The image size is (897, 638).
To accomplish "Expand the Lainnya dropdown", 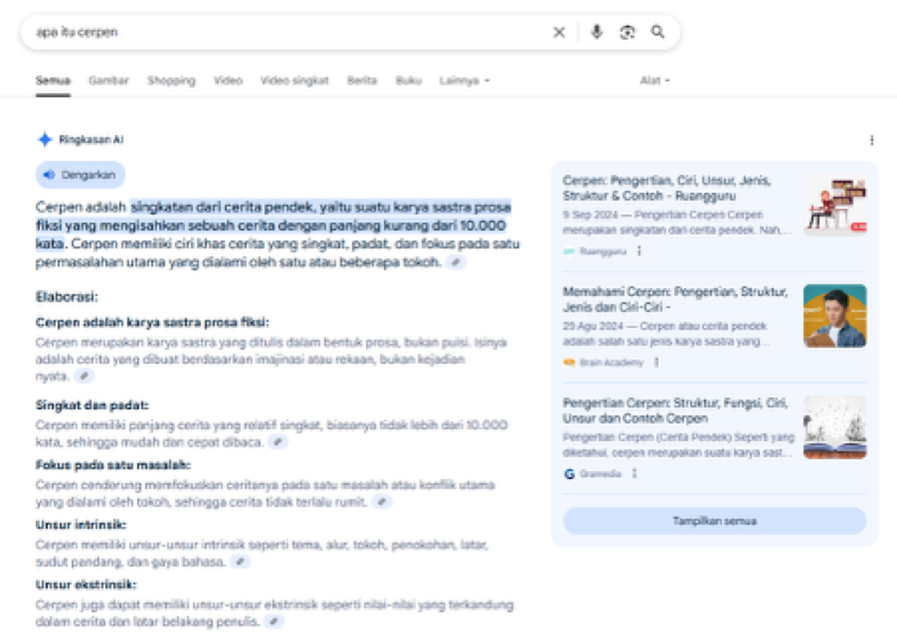I will click(465, 81).
